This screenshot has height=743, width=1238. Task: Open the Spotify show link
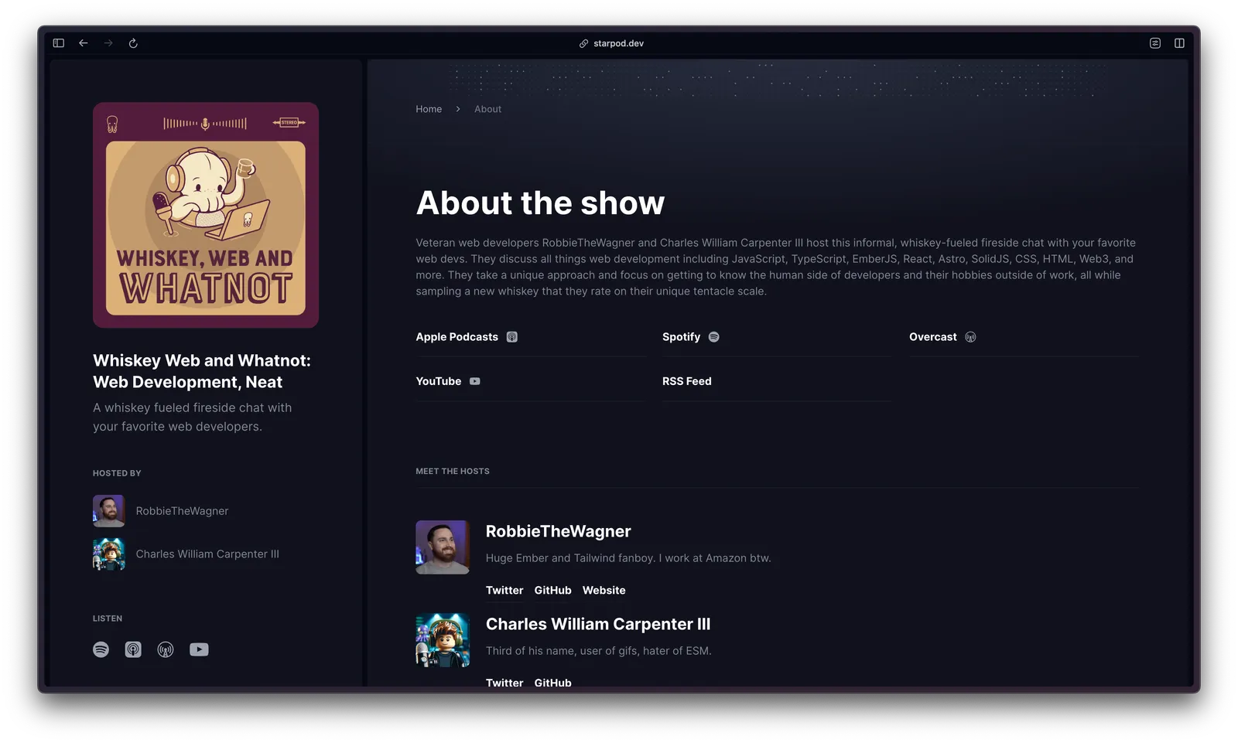[690, 337]
